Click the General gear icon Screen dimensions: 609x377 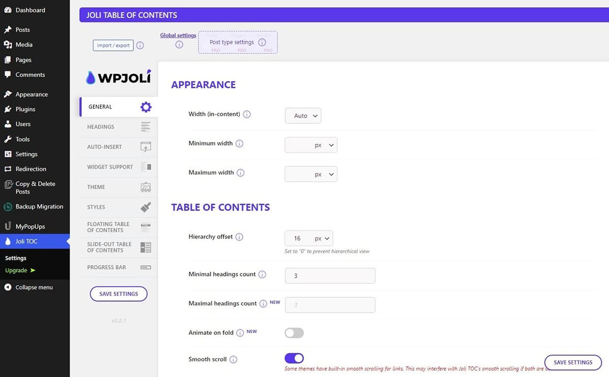tap(146, 107)
